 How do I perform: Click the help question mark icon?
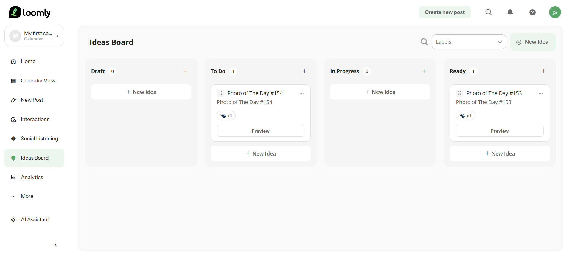(532, 12)
